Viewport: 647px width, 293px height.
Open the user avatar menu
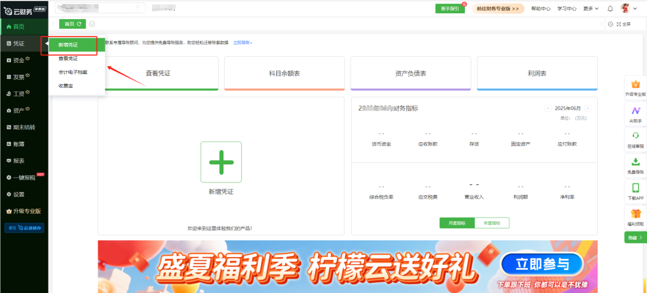click(629, 8)
